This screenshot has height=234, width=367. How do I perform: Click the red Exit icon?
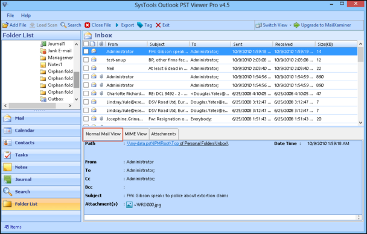coord(158,25)
